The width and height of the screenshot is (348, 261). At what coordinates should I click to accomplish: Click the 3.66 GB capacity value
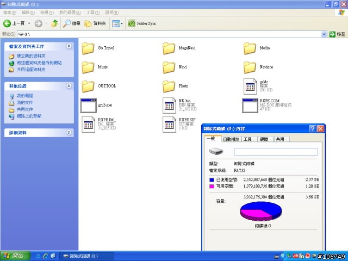point(312,197)
